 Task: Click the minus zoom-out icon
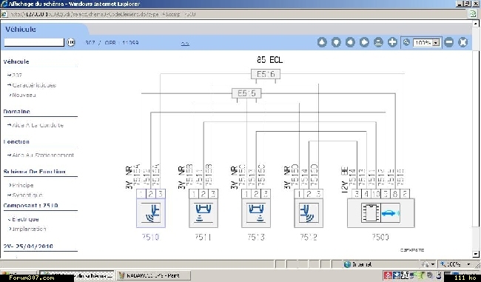pyautogui.click(x=448, y=42)
